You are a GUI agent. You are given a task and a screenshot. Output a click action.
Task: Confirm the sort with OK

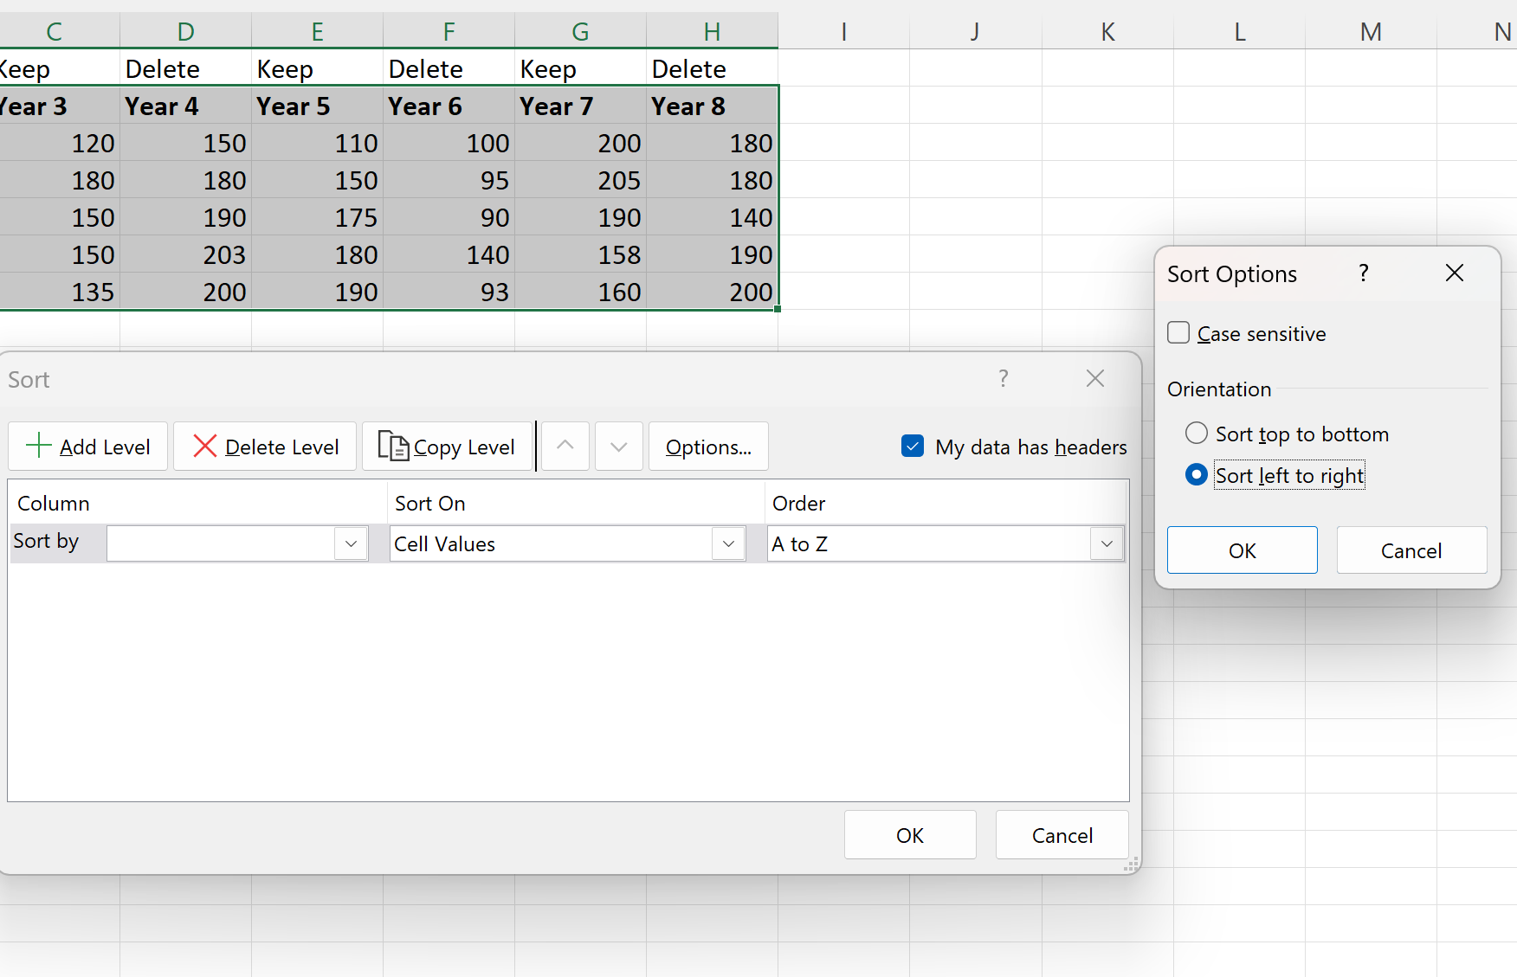click(909, 834)
